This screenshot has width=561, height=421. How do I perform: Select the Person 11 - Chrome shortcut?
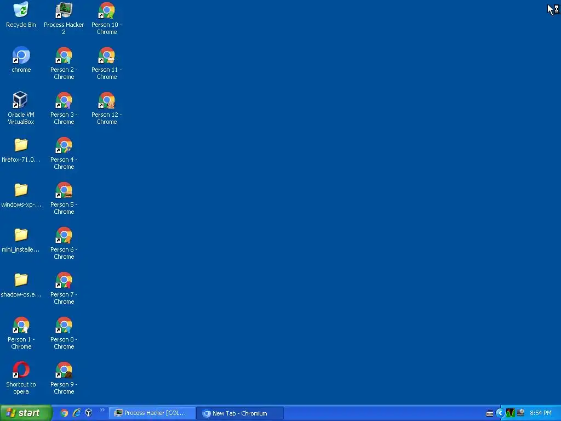tap(107, 64)
